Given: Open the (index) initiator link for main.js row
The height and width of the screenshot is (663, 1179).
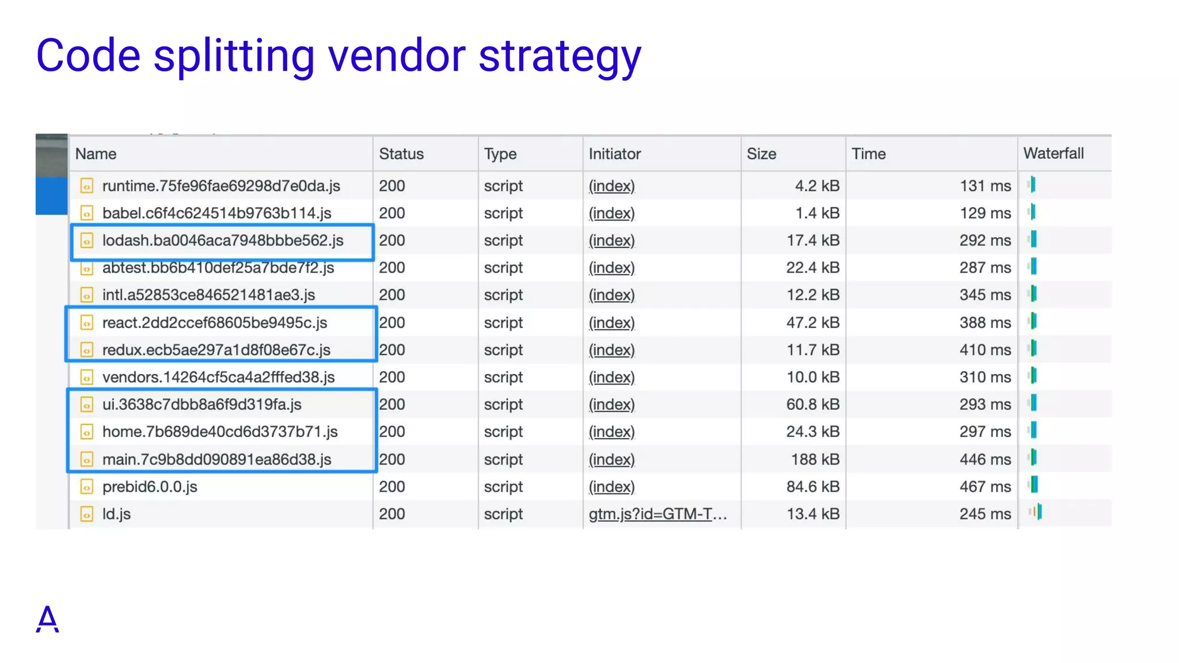Looking at the screenshot, I should (x=611, y=459).
